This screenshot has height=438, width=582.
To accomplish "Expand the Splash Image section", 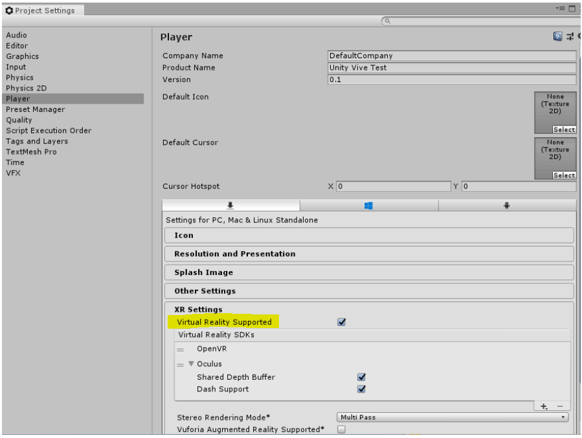I will point(369,272).
